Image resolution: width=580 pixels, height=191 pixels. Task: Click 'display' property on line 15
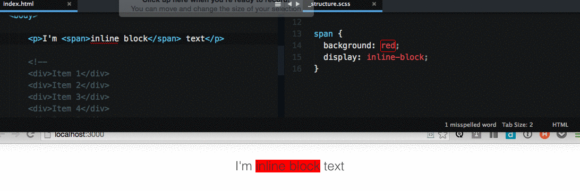pos(340,58)
